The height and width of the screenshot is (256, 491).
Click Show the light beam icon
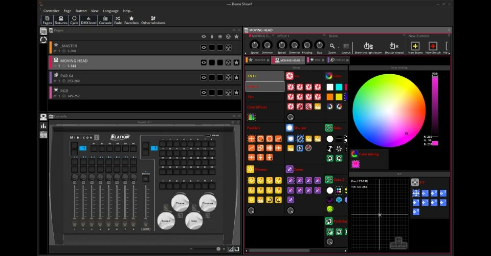click(368, 47)
